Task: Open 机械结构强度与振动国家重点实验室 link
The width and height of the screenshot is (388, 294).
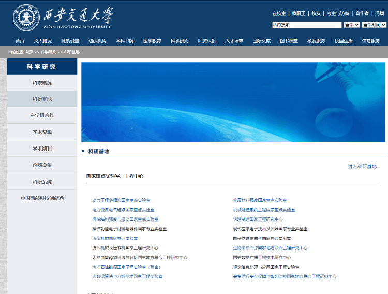Action: coord(125,219)
